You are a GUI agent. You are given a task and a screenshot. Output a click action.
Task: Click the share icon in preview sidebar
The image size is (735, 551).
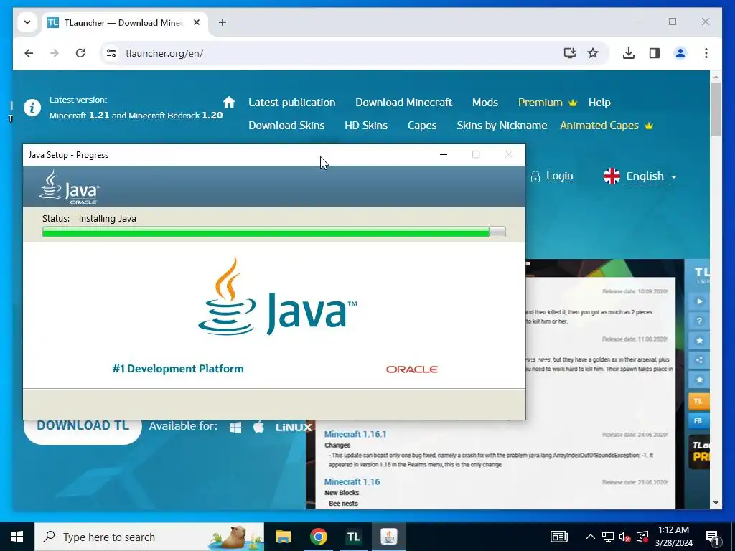click(x=699, y=360)
